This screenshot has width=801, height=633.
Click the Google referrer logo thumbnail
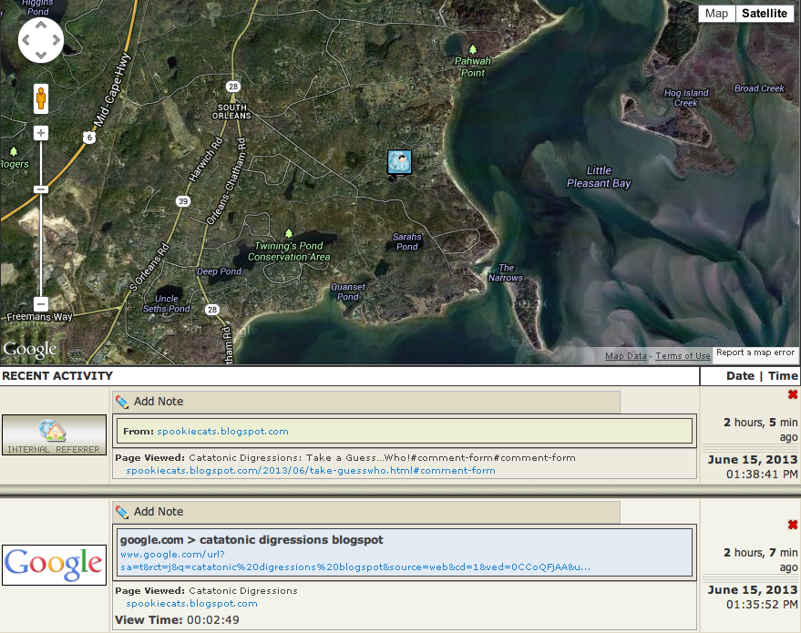54,565
